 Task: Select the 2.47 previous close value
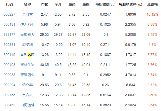(x=44, y=14)
